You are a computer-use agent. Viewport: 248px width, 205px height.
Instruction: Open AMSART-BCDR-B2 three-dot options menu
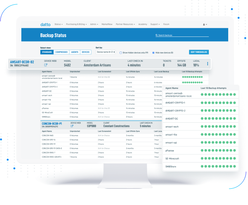click(208, 64)
